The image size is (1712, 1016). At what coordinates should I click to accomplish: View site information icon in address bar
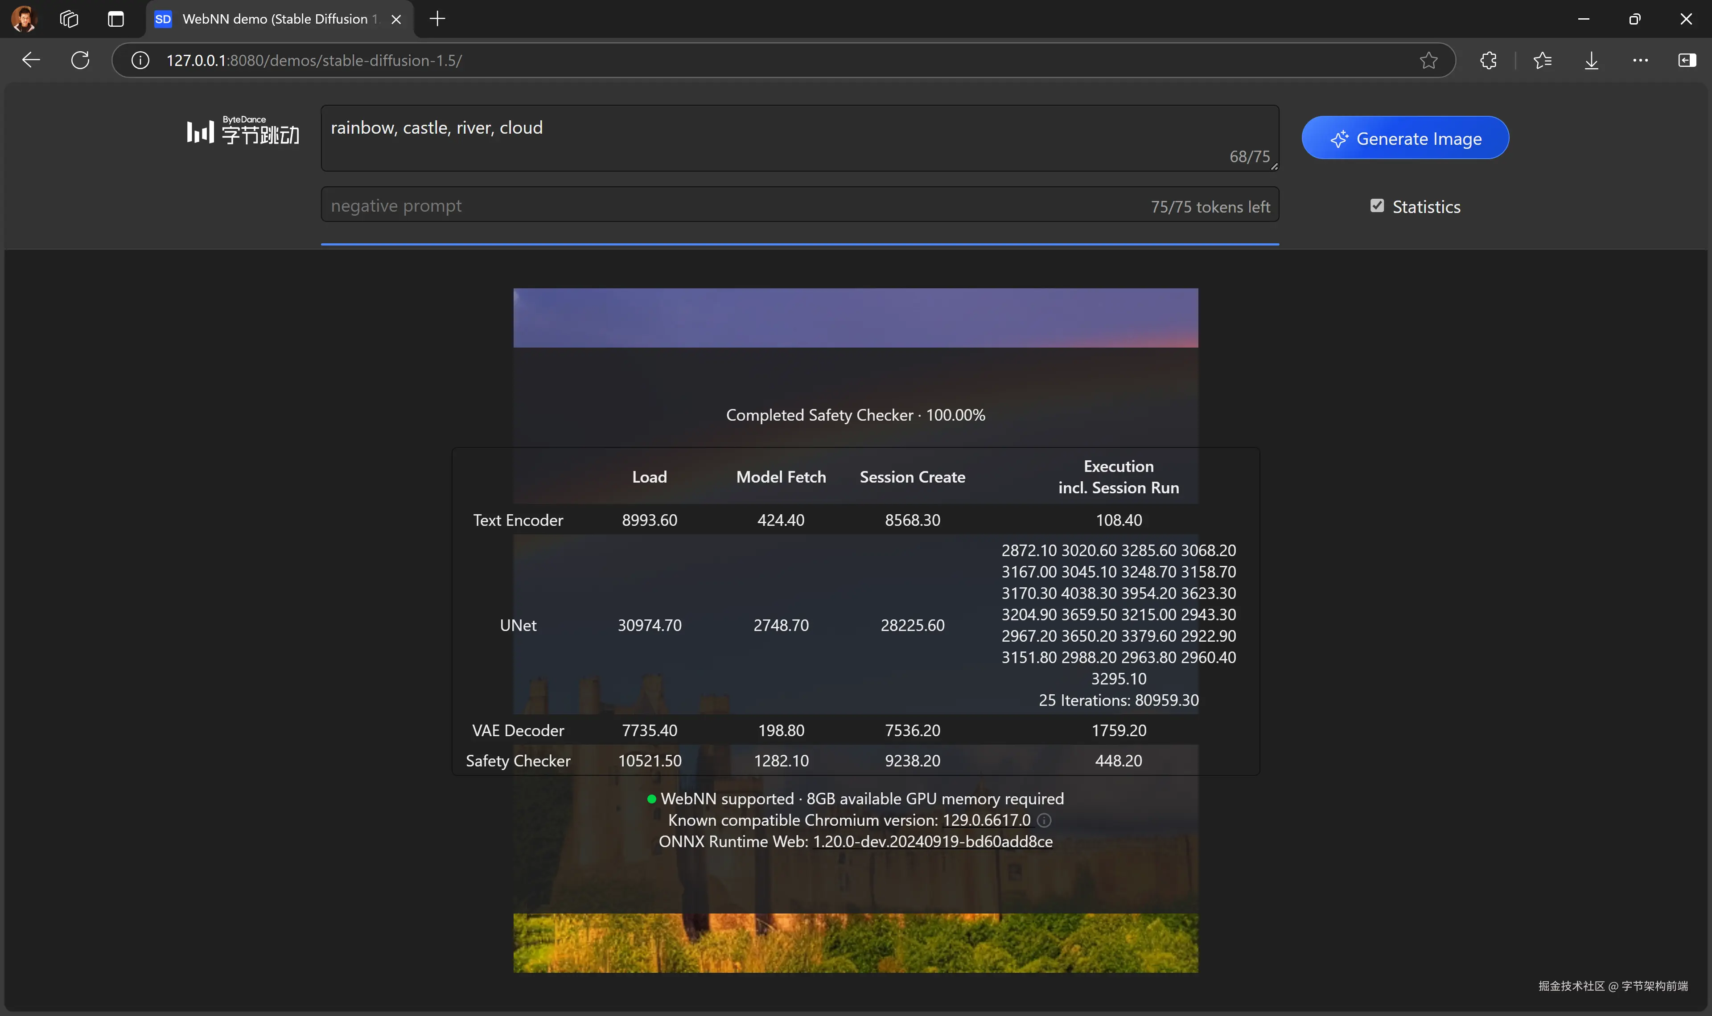click(x=140, y=60)
